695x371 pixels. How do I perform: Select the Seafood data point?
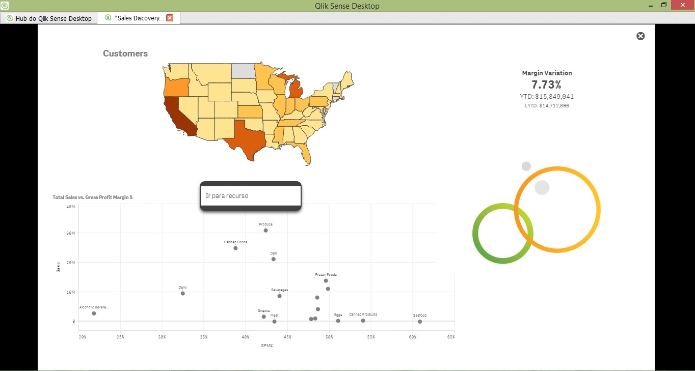click(420, 322)
